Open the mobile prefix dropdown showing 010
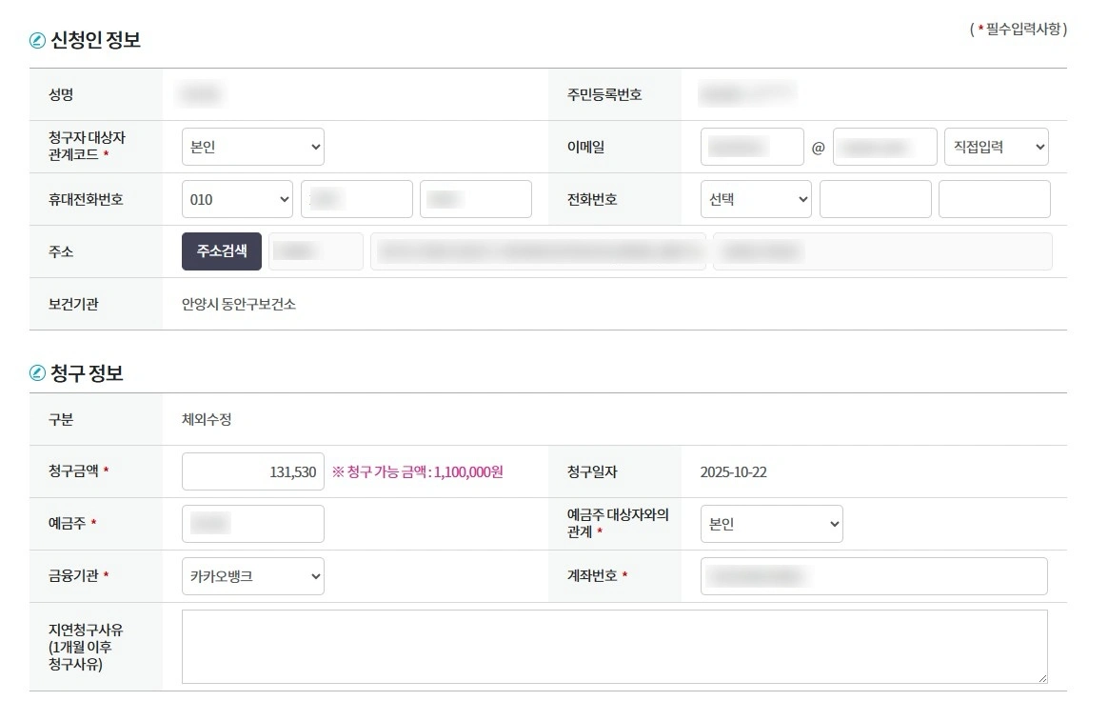Image resolution: width=1108 pixels, height=701 pixels. [x=237, y=199]
